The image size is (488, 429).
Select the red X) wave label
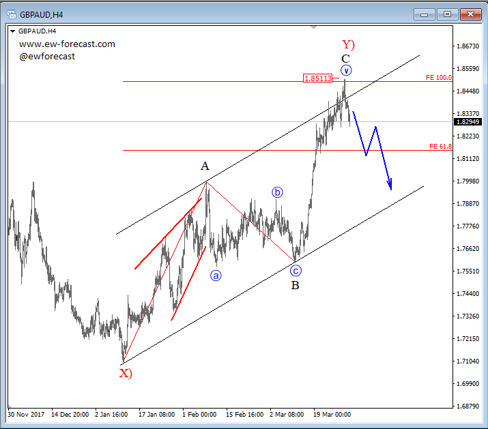(x=126, y=373)
